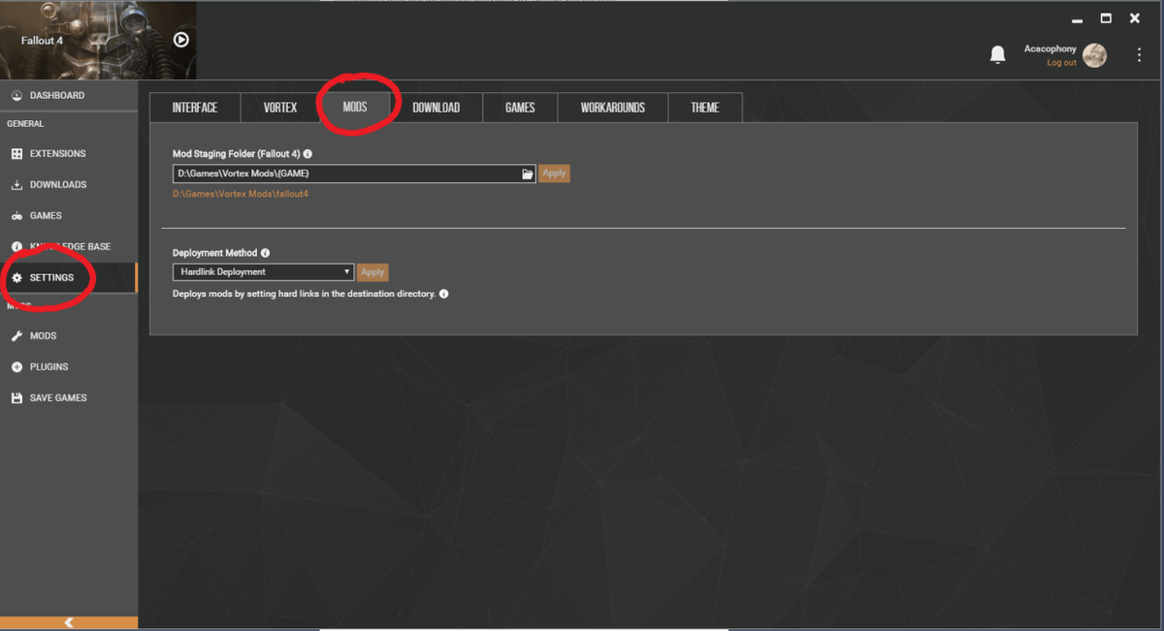Open the Theme settings tab
1164x631 pixels.
705,107
